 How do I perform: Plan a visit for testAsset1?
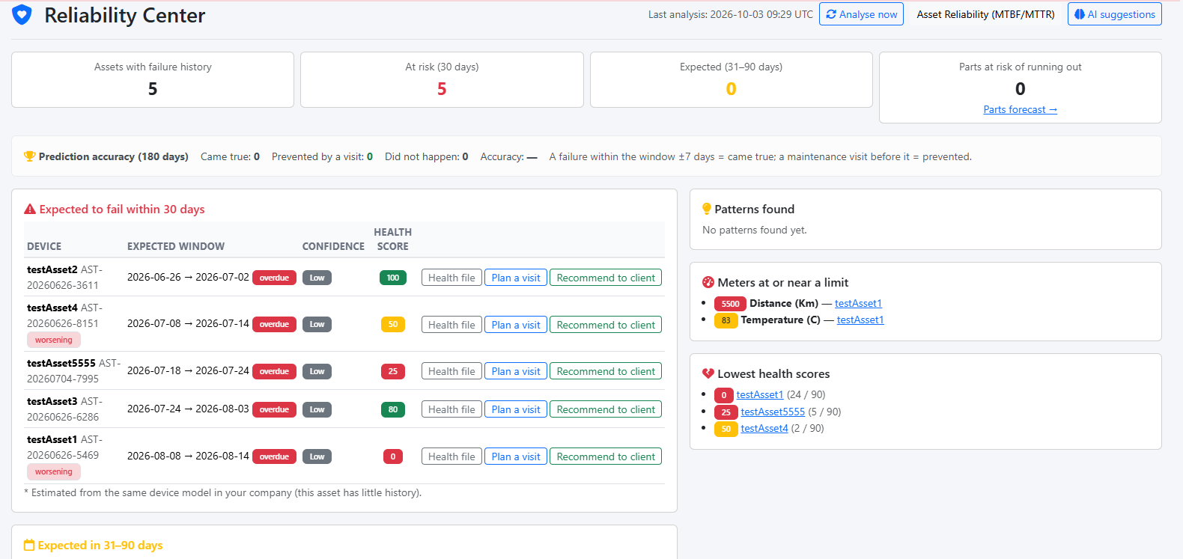(516, 456)
